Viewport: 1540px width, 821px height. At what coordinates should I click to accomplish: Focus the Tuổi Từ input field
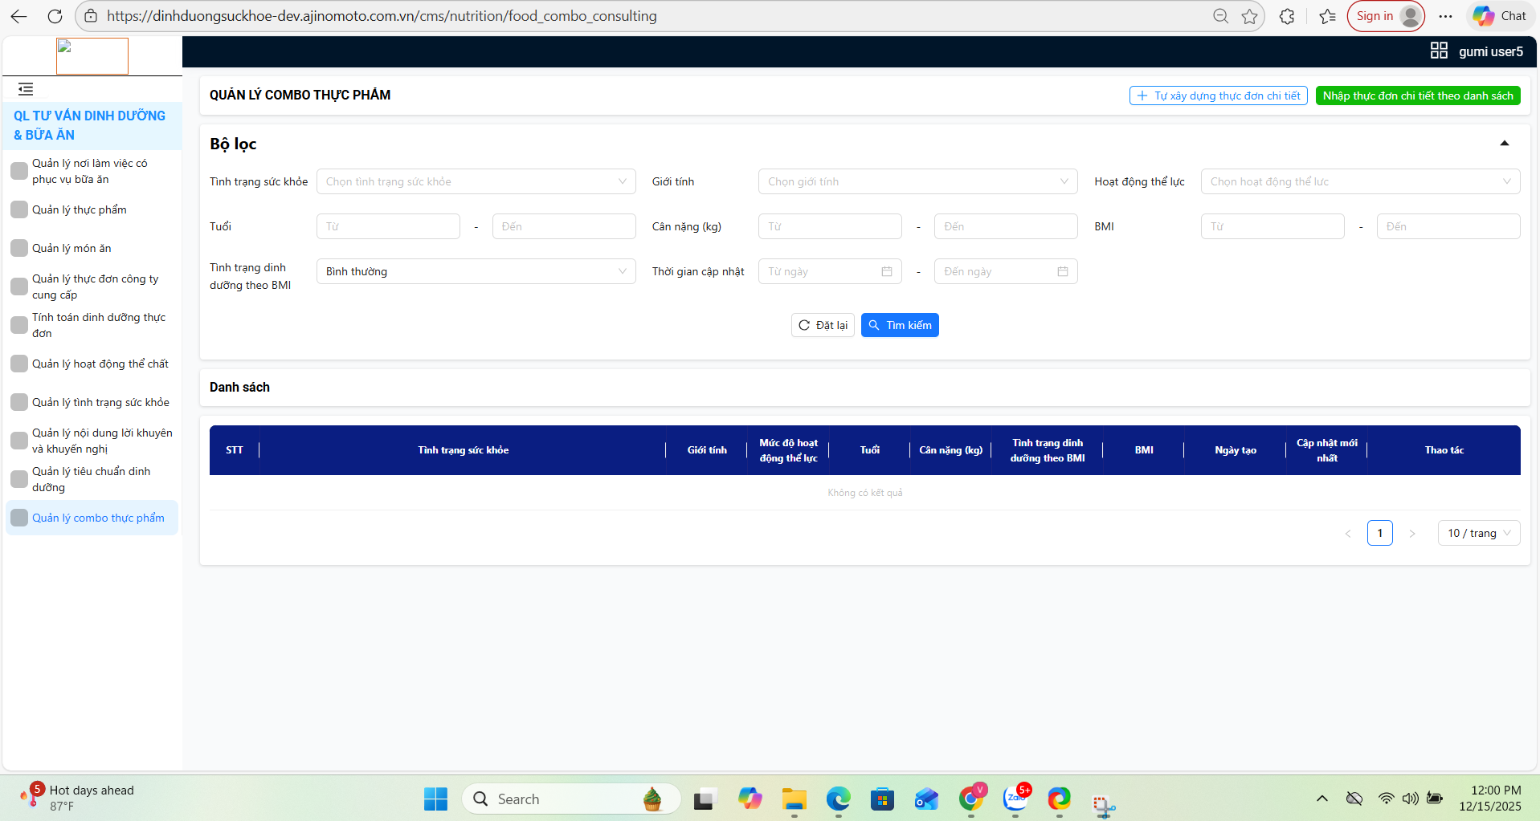(x=388, y=226)
